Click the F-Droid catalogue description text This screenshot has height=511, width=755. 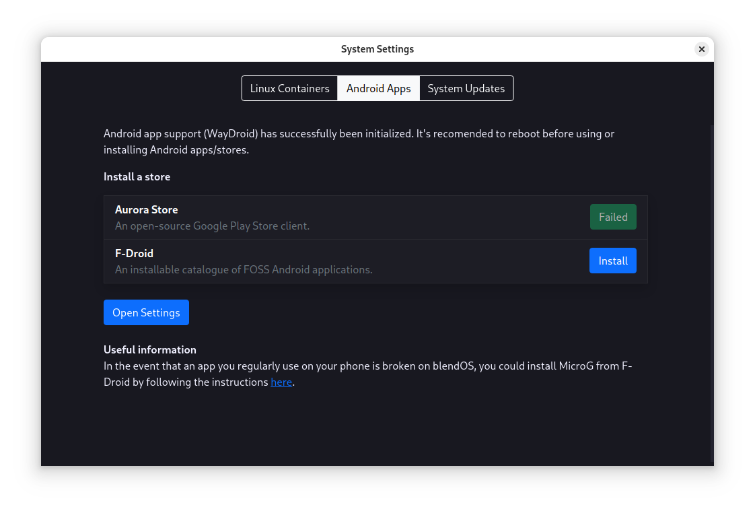click(x=244, y=269)
